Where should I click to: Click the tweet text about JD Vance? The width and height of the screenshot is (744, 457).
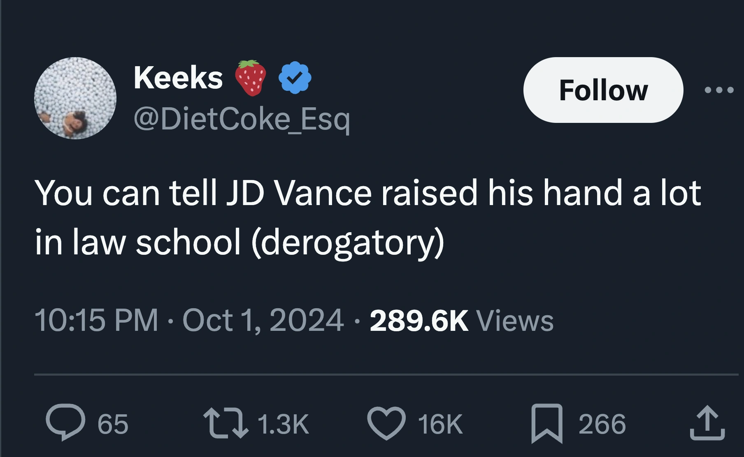[367, 217]
